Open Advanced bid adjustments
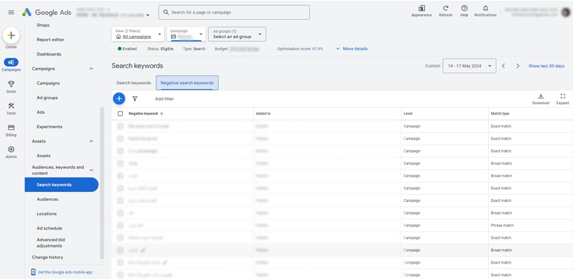Image resolution: width=573 pixels, height=279 pixels. (x=51, y=243)
